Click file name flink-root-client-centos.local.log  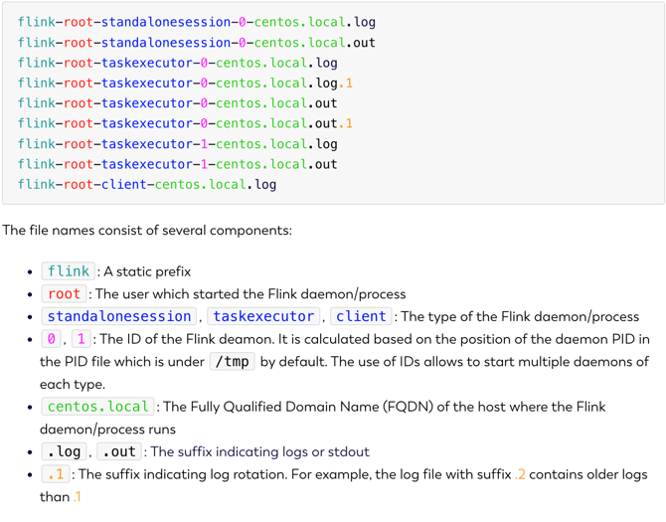tap(147, 184)
